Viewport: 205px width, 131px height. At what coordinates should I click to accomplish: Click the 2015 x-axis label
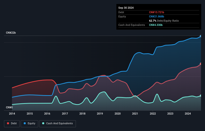tap(30, 114)
